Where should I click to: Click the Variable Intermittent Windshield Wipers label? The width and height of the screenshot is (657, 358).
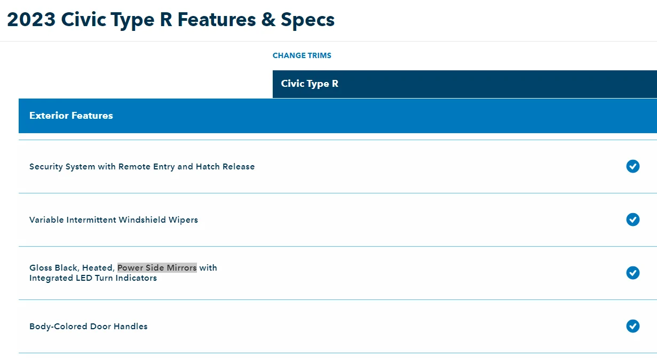[114, 219]
